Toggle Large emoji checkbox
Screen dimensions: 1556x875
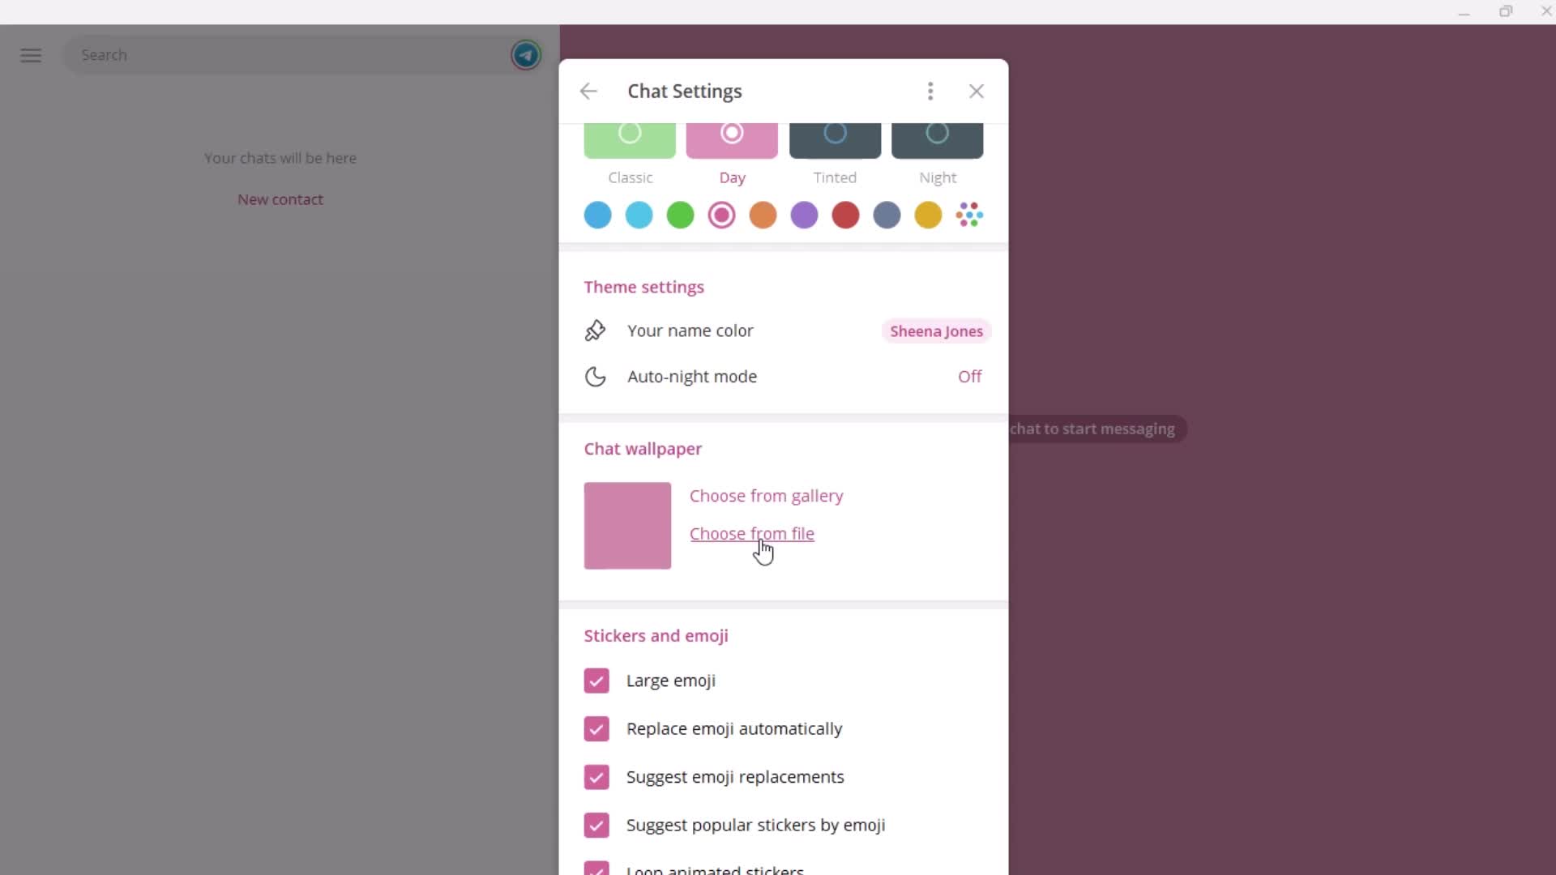597,681
